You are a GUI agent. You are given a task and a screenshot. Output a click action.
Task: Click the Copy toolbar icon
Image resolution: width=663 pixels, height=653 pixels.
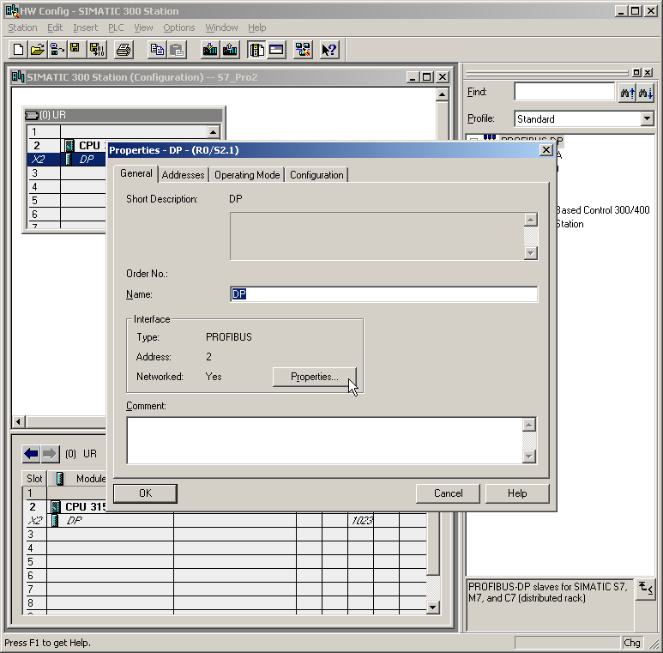[157, 50]
